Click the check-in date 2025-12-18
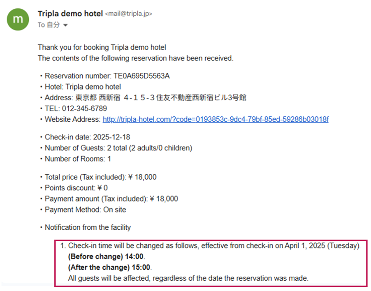371x291 pixels. pos(112,137)
